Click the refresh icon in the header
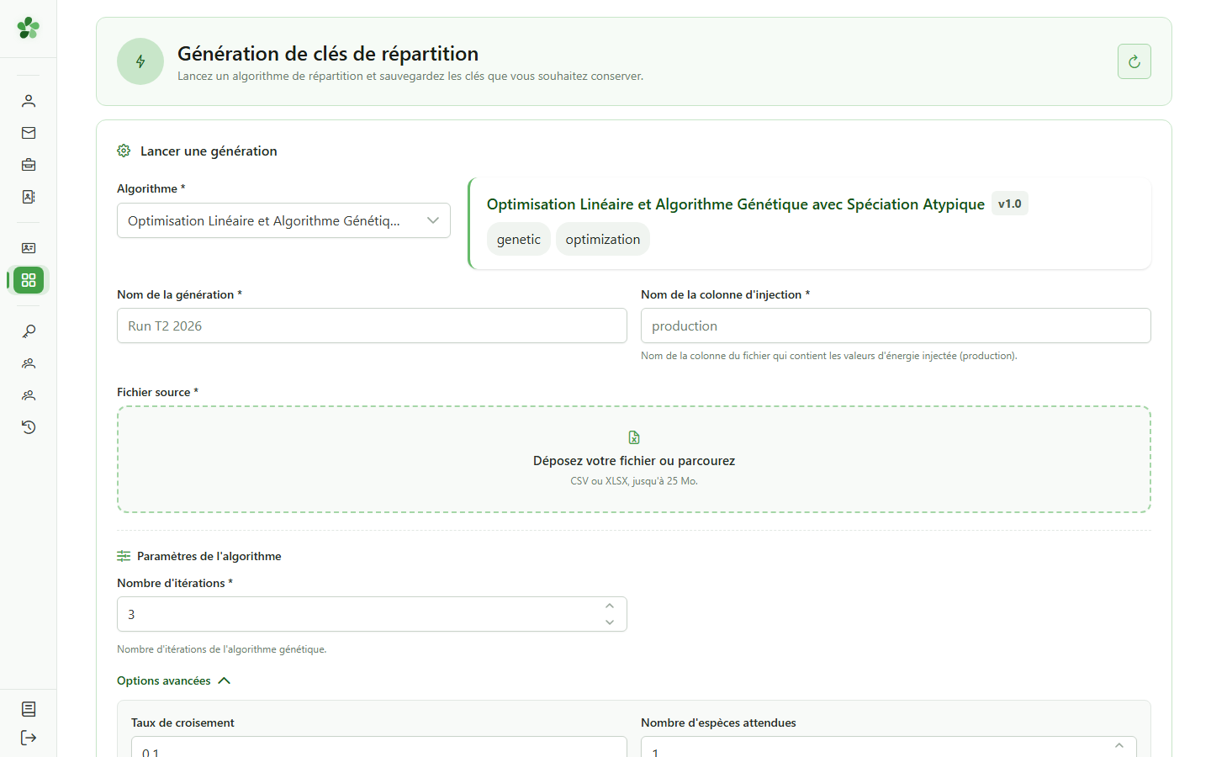 1134,61
